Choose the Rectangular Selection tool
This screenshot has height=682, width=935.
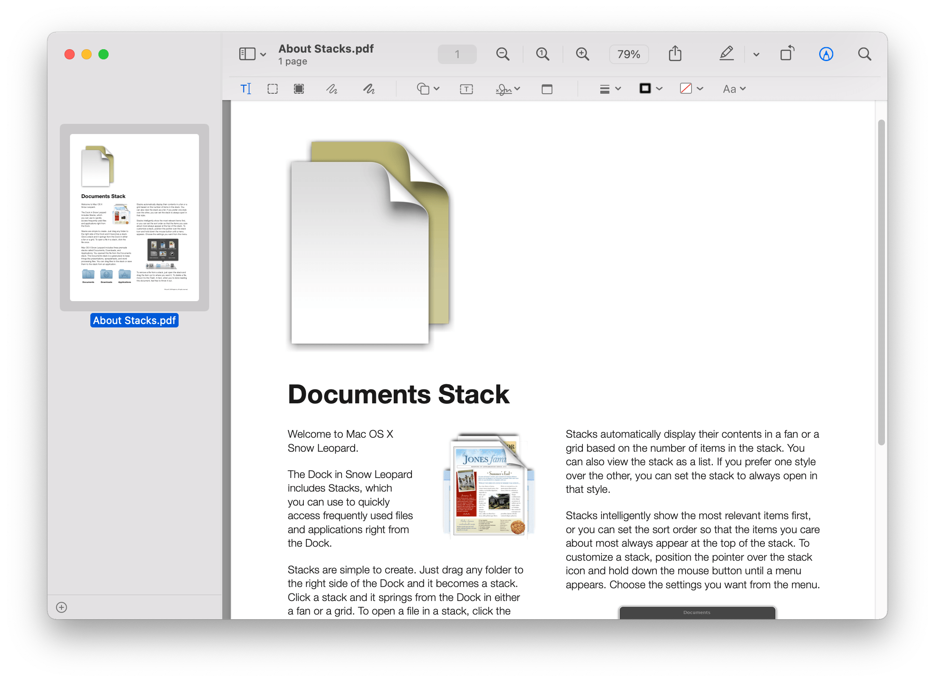tap(272, 89)
